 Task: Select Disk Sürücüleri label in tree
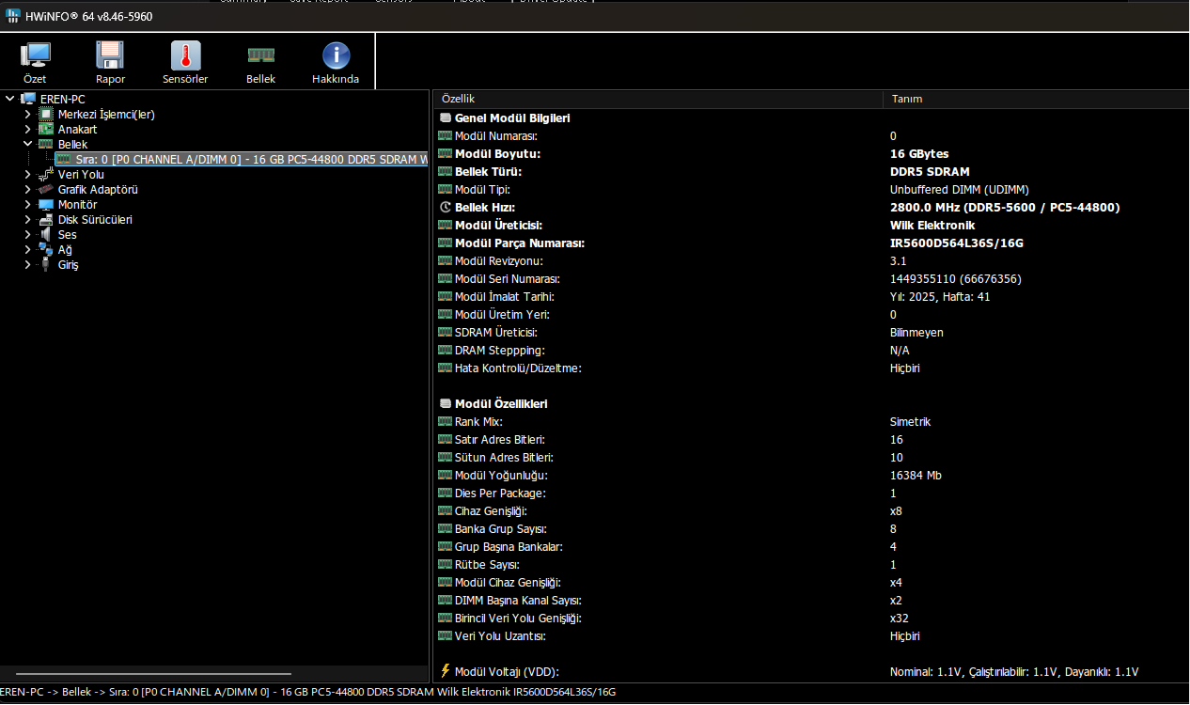click(x=95, y=219)
